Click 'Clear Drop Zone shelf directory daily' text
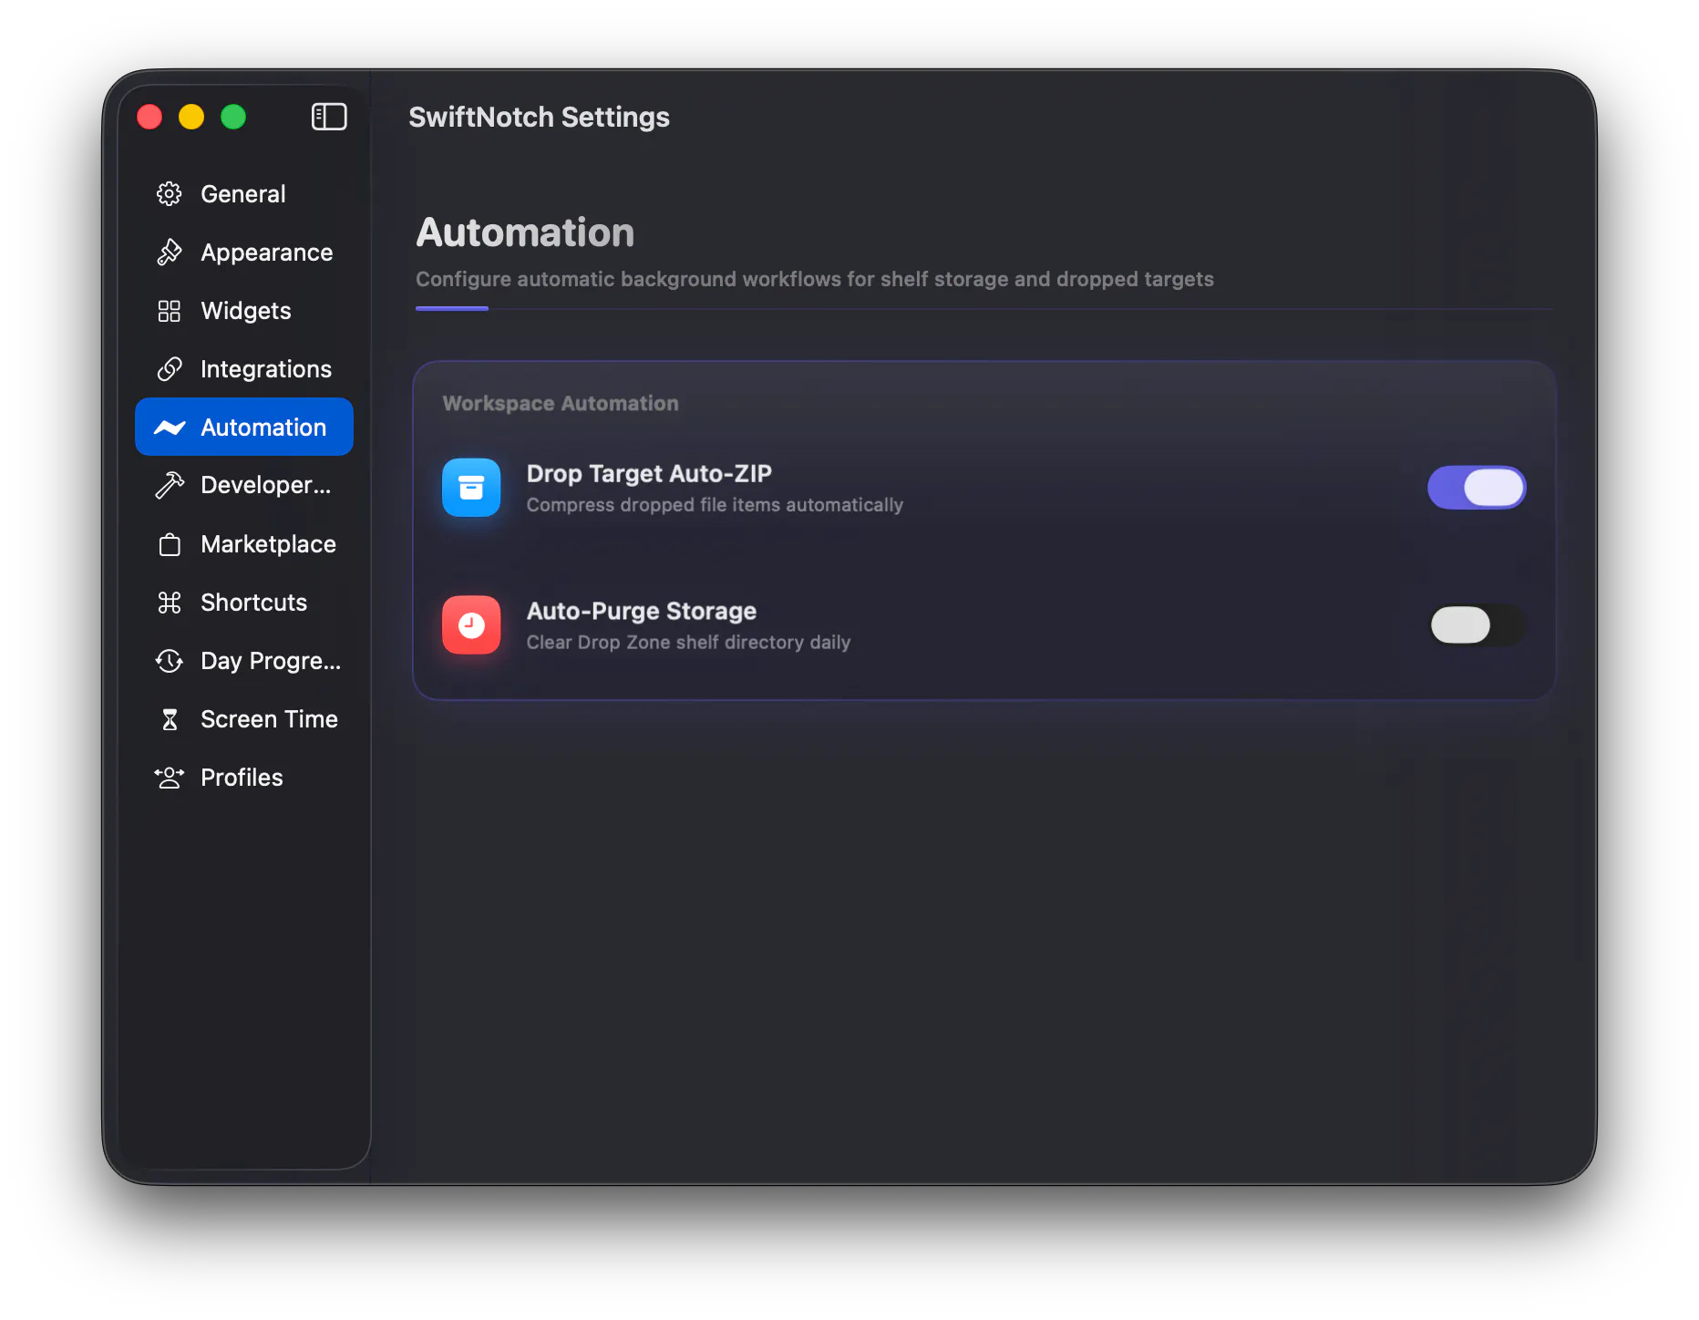1699x1320 pixels. (x=688, y=643)
